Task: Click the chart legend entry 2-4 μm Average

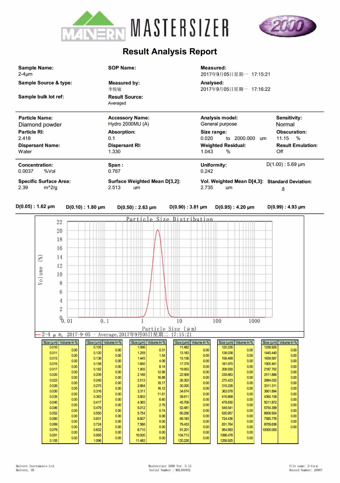Action: (x=114, y=334)
